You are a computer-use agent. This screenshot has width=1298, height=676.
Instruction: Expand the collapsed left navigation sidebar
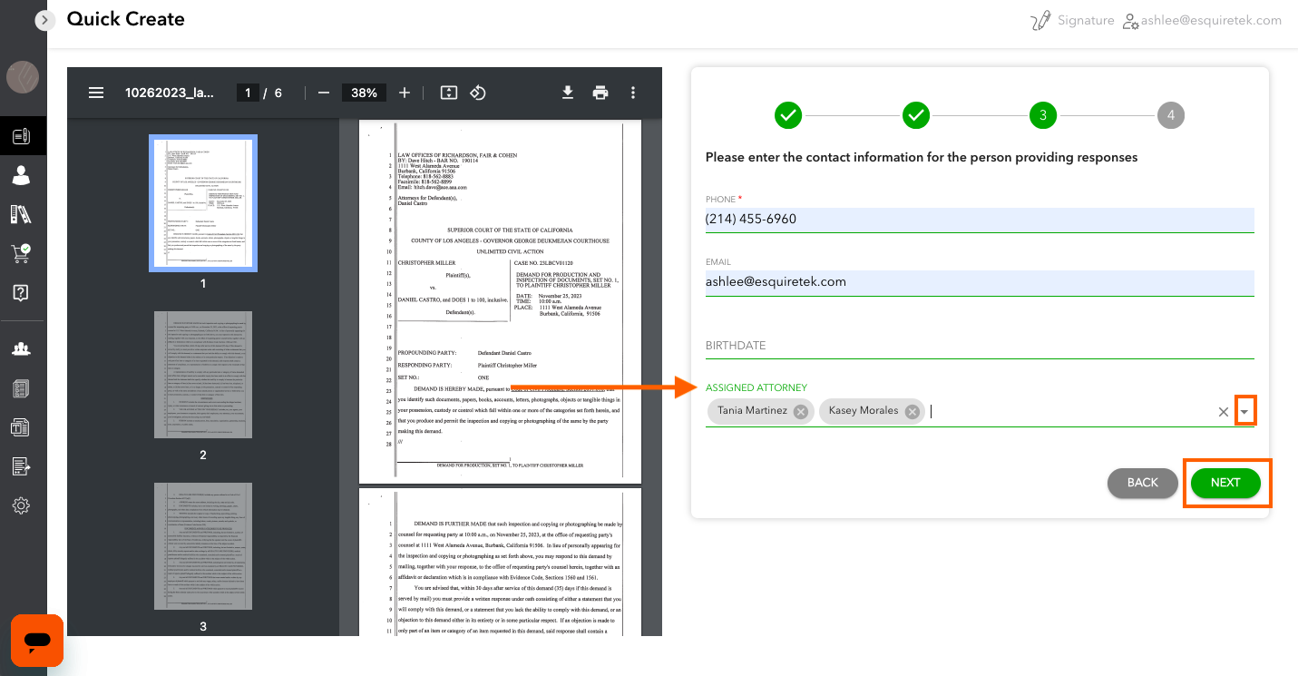click(x=44, y=19)
